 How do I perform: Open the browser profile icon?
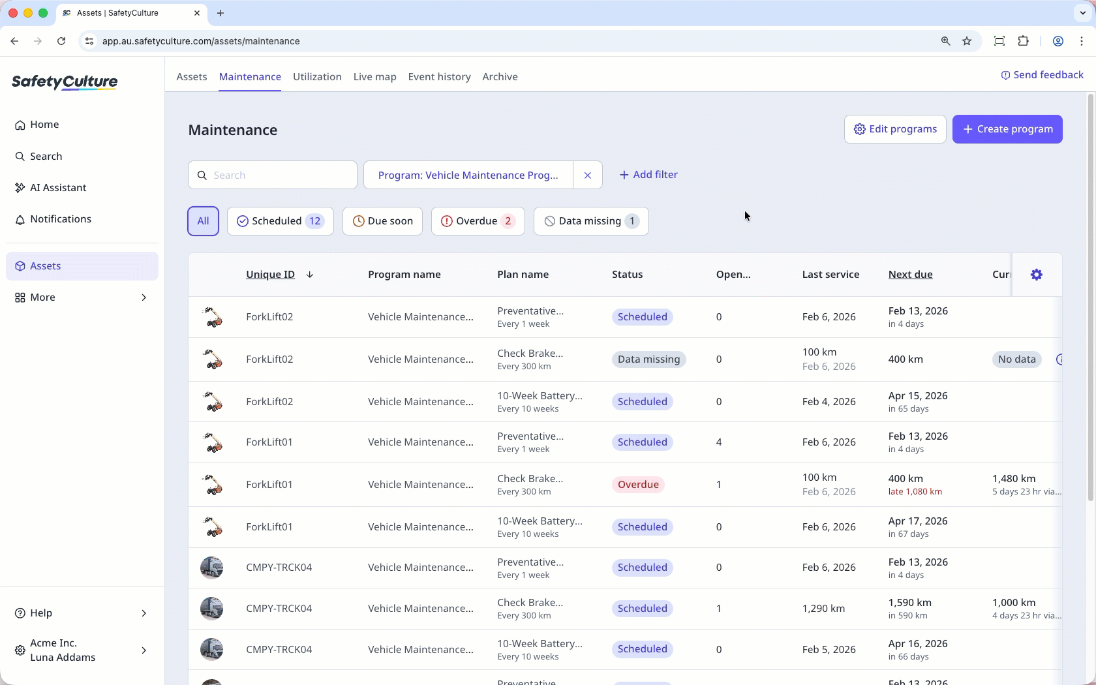click(1058, 41)
